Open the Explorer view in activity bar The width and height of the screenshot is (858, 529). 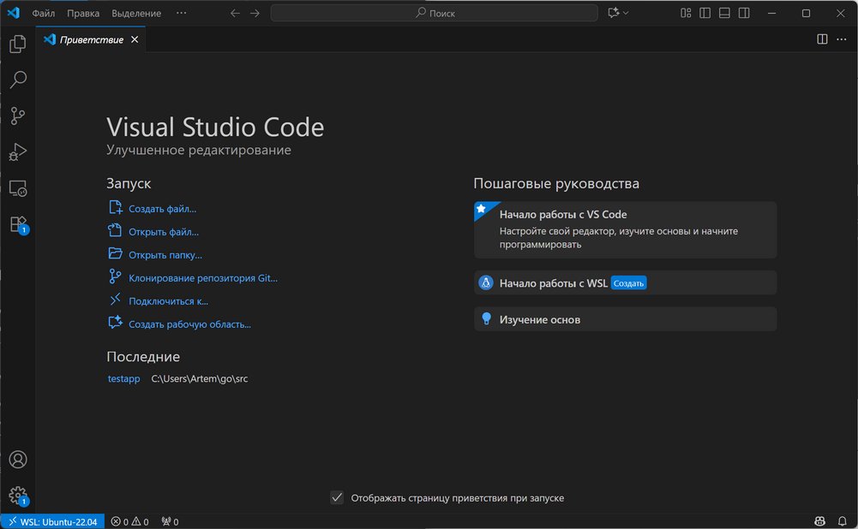click(x=18, y=44)
